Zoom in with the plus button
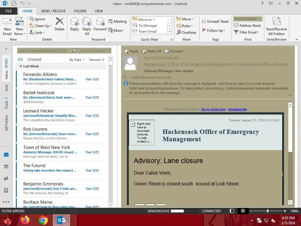The height and width of the screenshot is (226, 301). tap(285, 211)
